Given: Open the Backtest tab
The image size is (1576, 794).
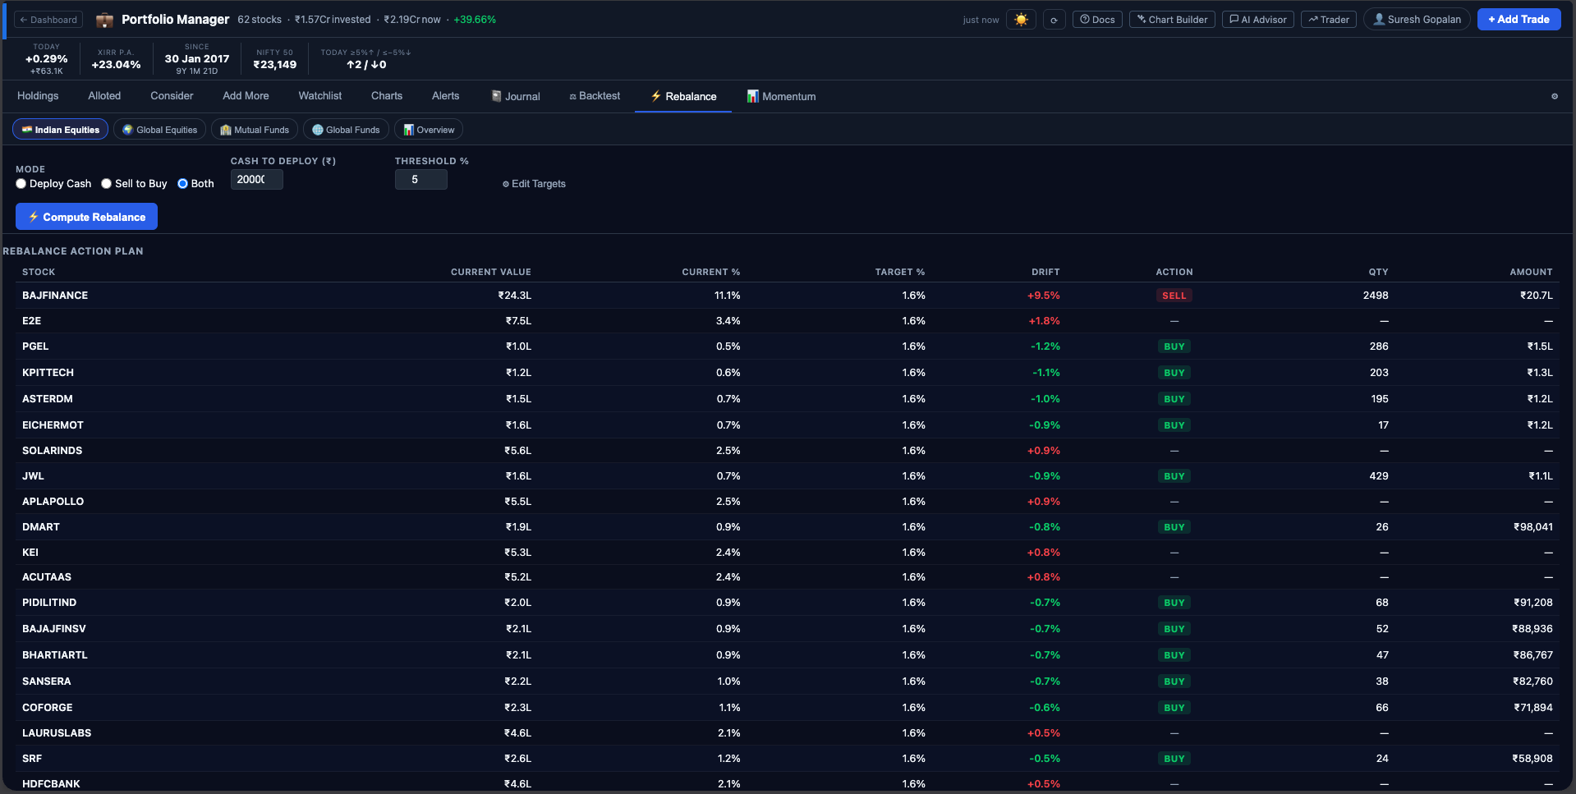Looking at the screenshot, I should point(594,96).
